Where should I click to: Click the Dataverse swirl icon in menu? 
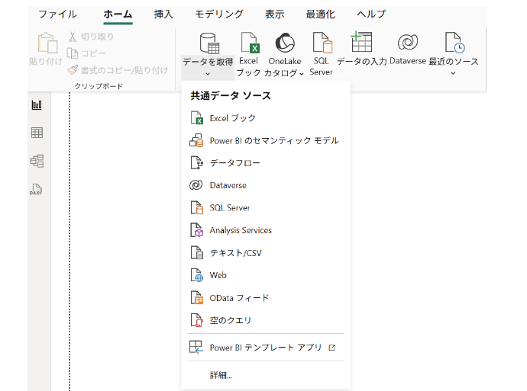[196, 185]
